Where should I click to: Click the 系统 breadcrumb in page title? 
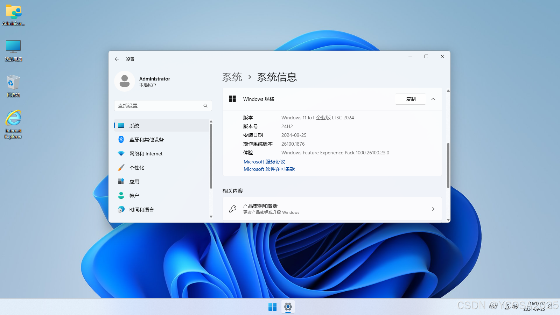(x=232, y=77)
